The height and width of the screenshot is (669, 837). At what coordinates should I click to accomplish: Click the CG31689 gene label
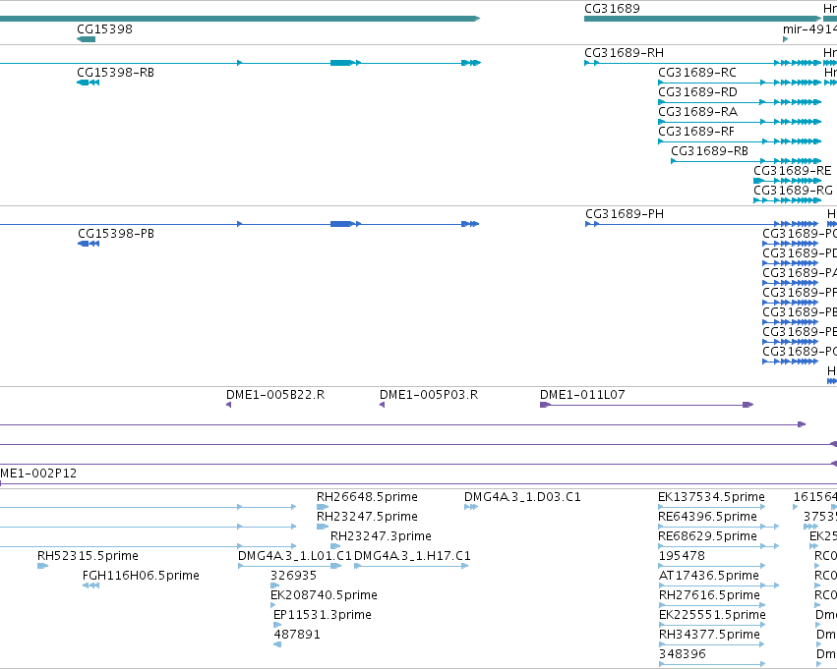612,9
